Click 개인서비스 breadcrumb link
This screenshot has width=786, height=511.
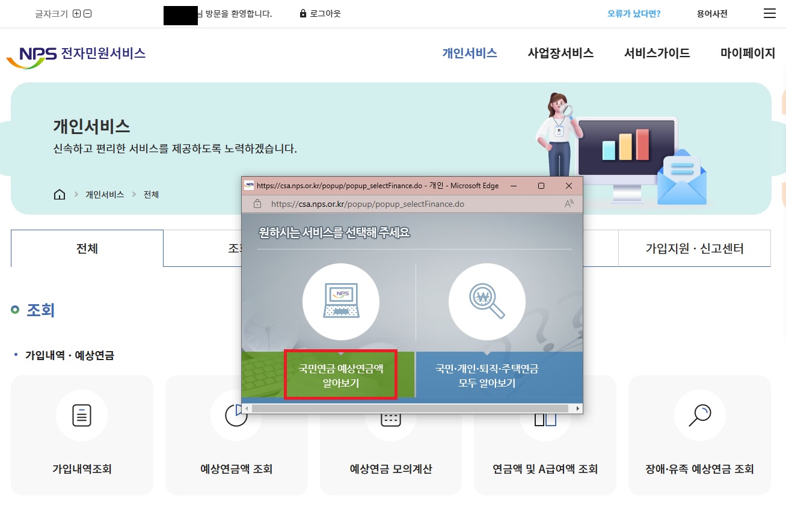point(105,195)
